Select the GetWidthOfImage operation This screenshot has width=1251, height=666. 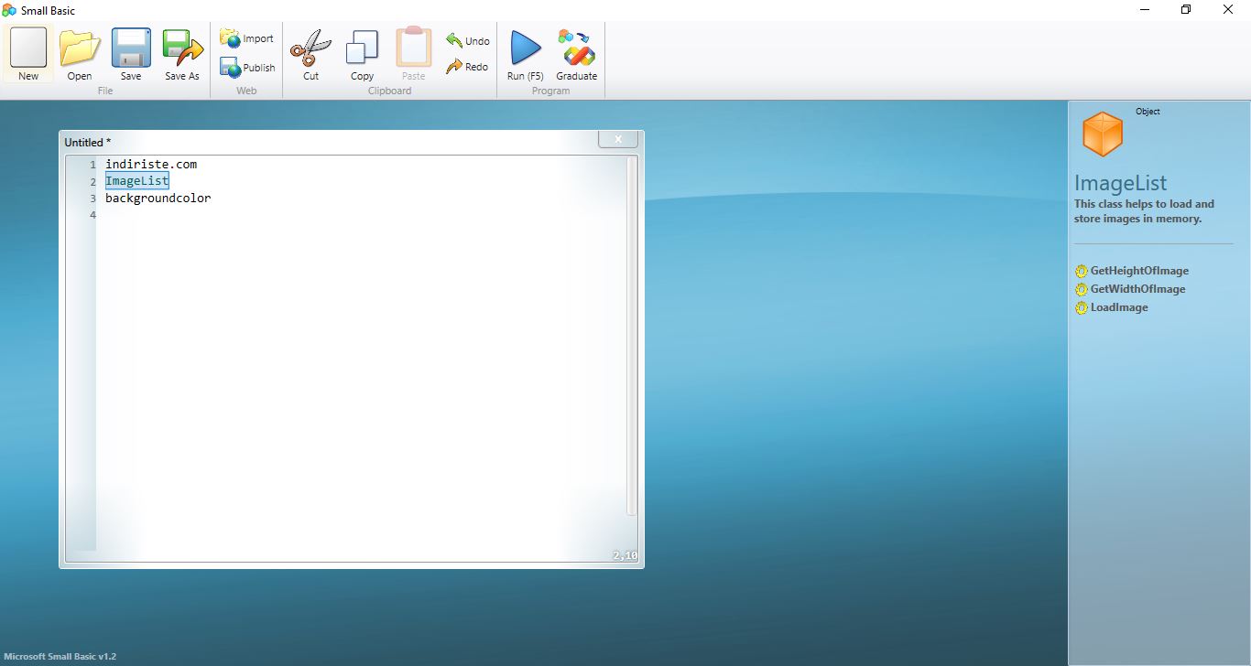point(1137,289)
